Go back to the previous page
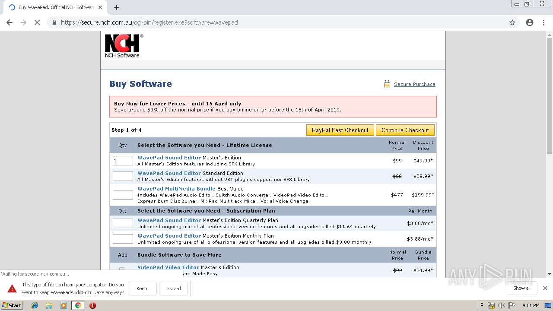The image size is (553, 311). pyautogui.click(x=10, y=22)
